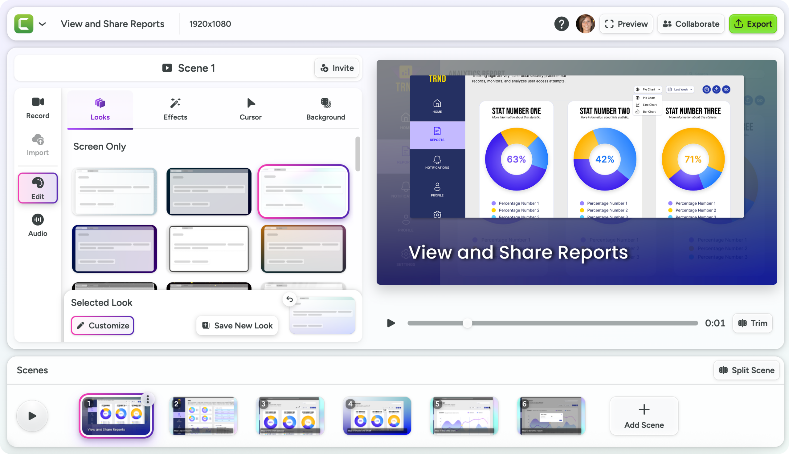
Task: Trim the scene video
Action: tap(752, 323)
